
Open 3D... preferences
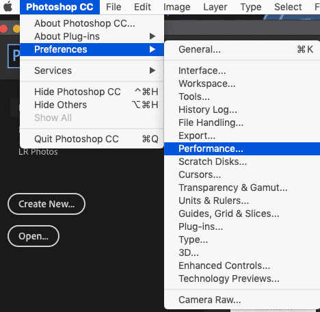[x=242, y=252]
